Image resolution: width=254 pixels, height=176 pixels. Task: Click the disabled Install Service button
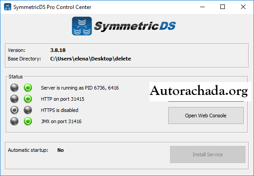point(208,155)
